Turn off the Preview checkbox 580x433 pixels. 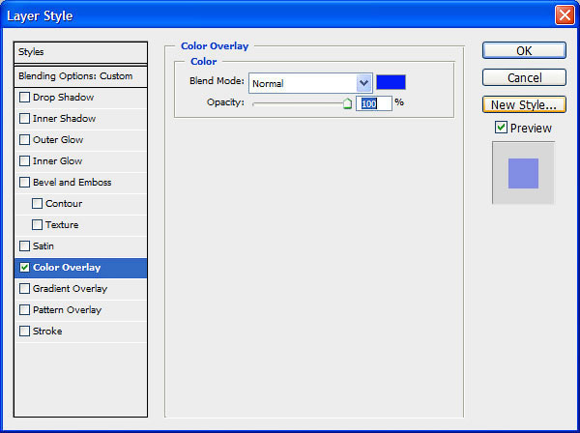pyautogui.click(x=501, y=128)
